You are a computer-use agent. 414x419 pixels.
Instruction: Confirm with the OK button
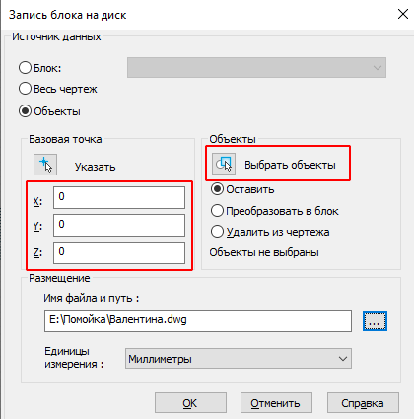190,403
